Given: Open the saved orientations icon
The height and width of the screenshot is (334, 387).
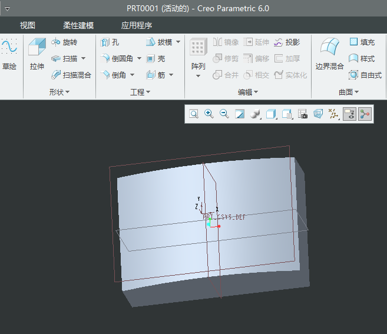Looking at the screenshot, I should point(287,114).
